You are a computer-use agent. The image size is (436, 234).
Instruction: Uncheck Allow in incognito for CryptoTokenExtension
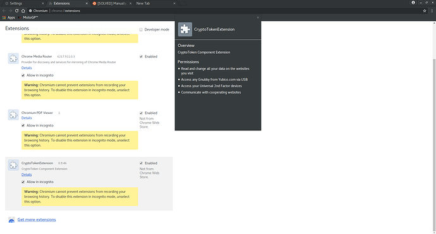tap(23, 182)
